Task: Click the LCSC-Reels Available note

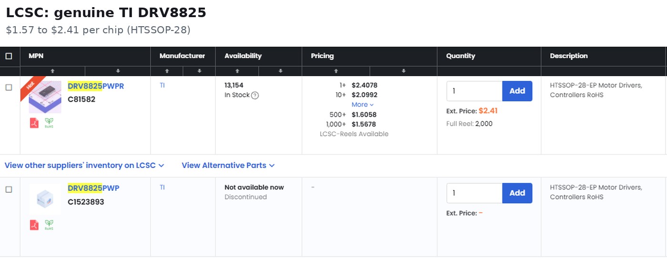Action: [354, 134]
